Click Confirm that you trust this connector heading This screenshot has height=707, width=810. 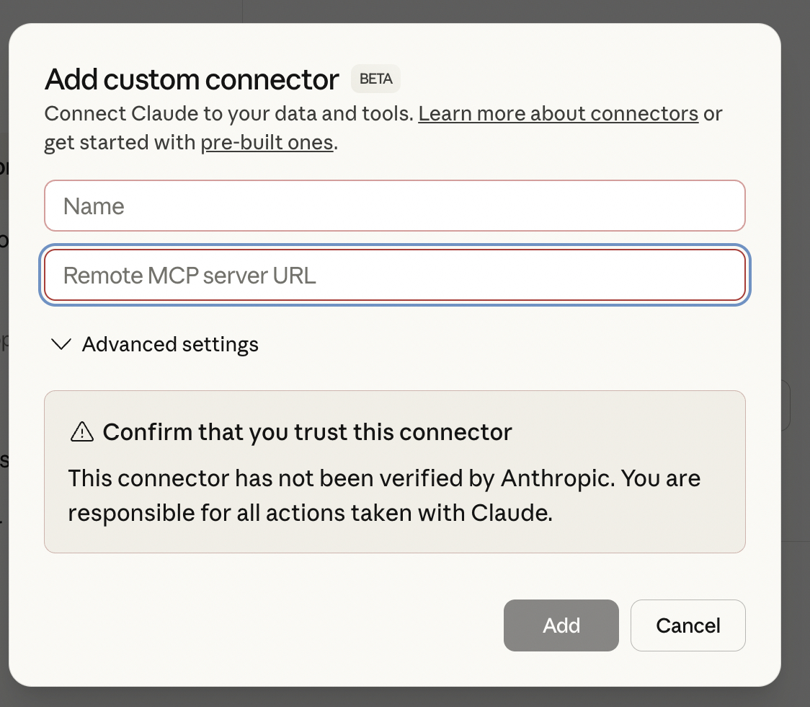point(307,432)
